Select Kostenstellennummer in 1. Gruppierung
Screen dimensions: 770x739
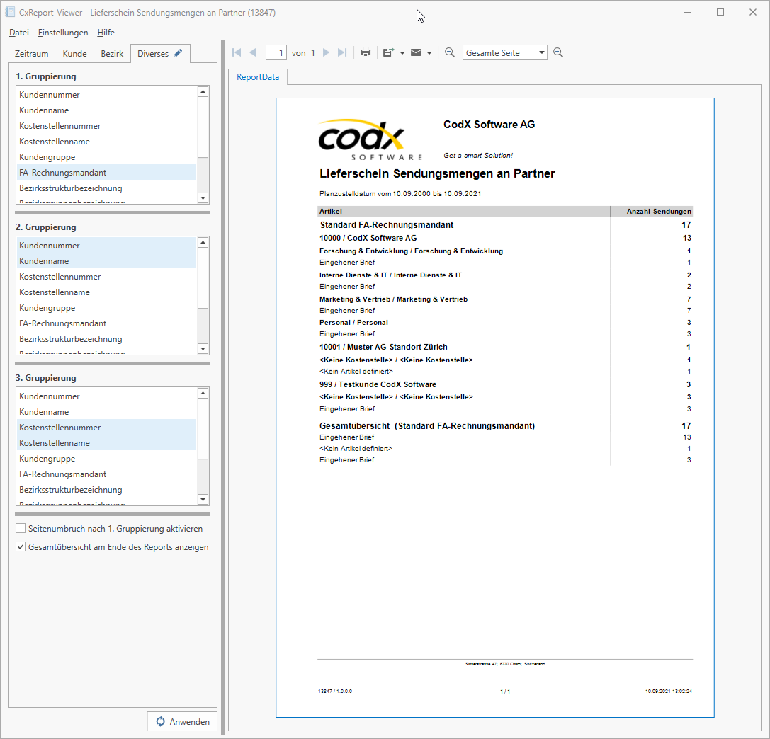(106, 126)
